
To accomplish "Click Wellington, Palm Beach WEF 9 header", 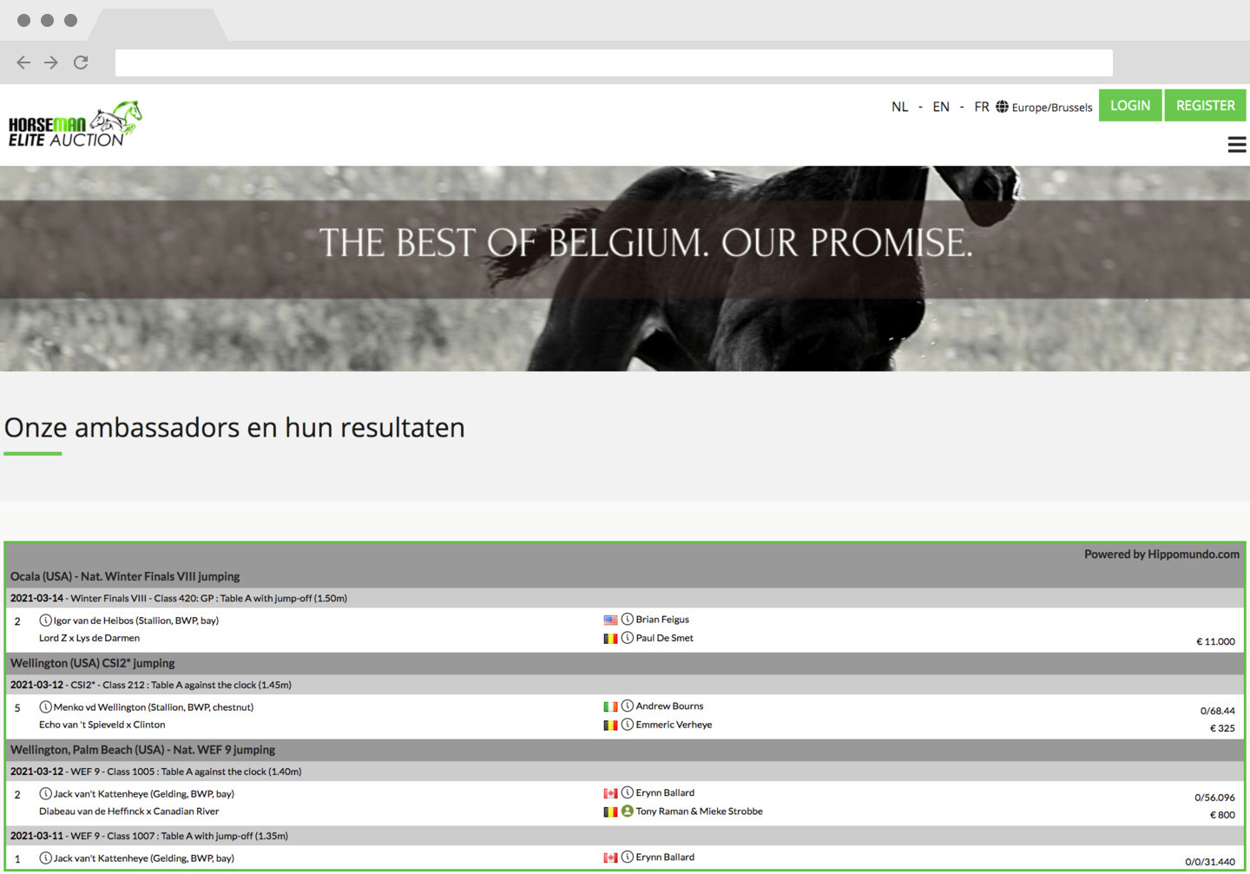I will (x=142, y=750).
